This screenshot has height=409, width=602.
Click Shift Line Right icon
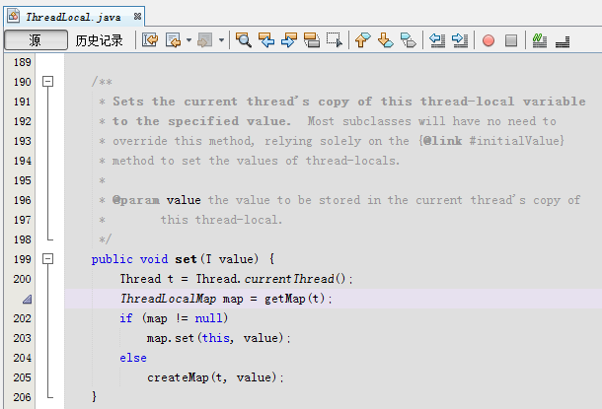tap(460, 39)
